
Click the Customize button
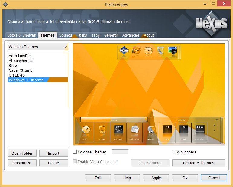(22, 163)
